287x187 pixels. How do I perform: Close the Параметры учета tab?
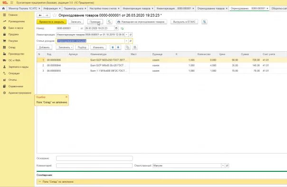pyautogui.click(x=86, y=9)
